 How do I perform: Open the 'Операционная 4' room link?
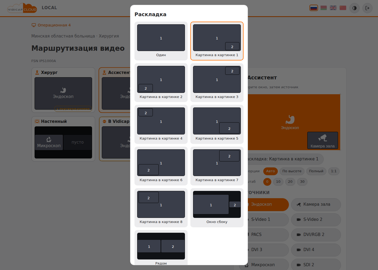(51, 25)
